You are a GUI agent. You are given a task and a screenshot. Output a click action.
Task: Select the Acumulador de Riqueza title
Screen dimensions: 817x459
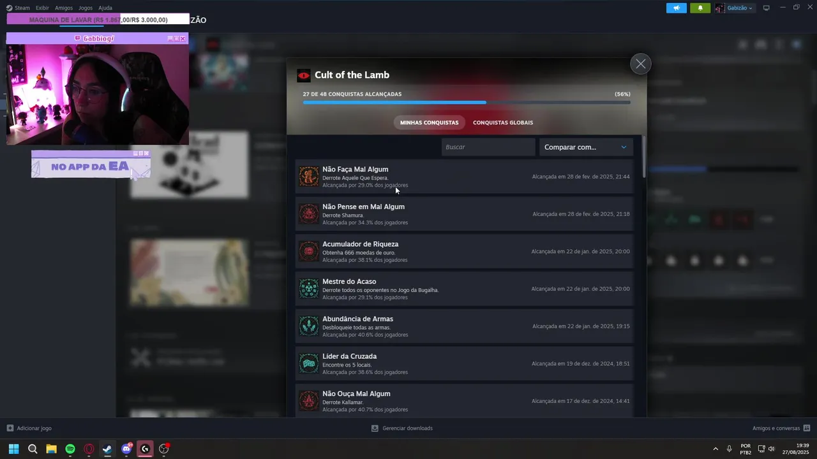point(361,244)
